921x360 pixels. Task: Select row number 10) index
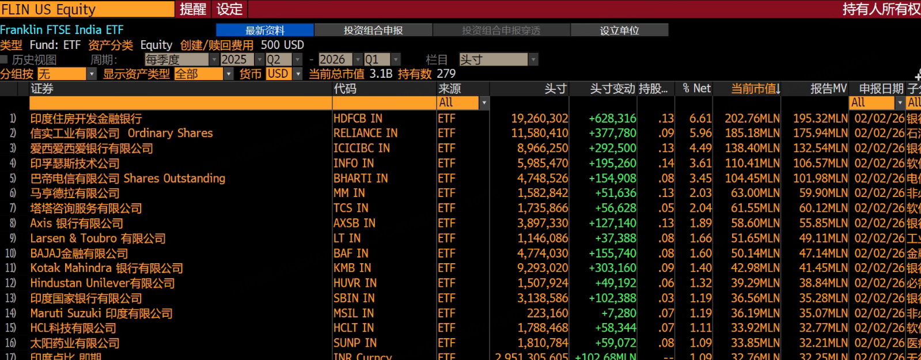pyautogui.click(x=10, y=253)
